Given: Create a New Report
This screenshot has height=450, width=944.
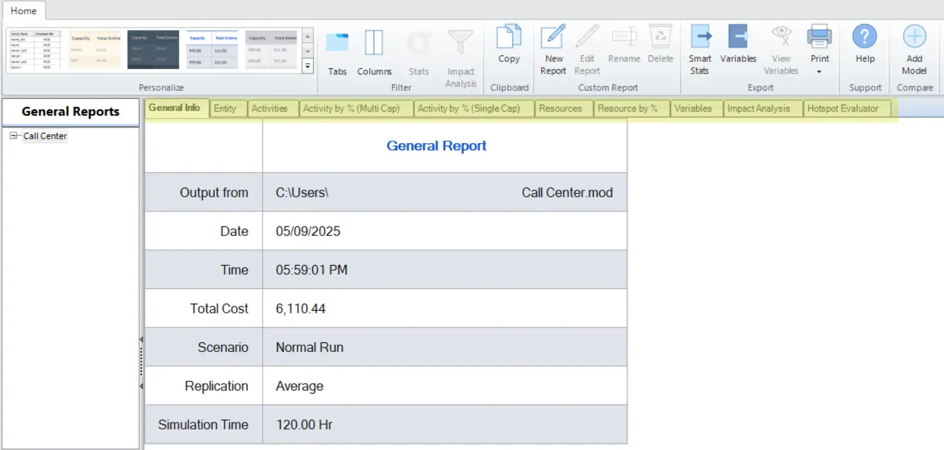Looking at the screenshot, I should point(553,50).
